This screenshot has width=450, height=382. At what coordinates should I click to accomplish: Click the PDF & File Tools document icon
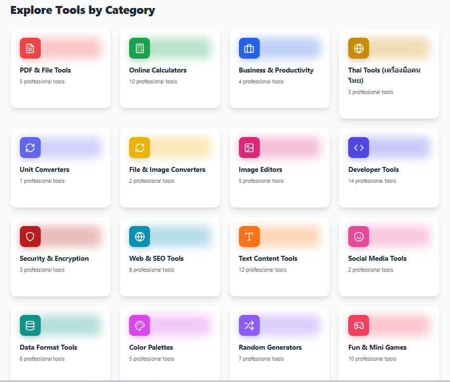(x=30, y=48)
